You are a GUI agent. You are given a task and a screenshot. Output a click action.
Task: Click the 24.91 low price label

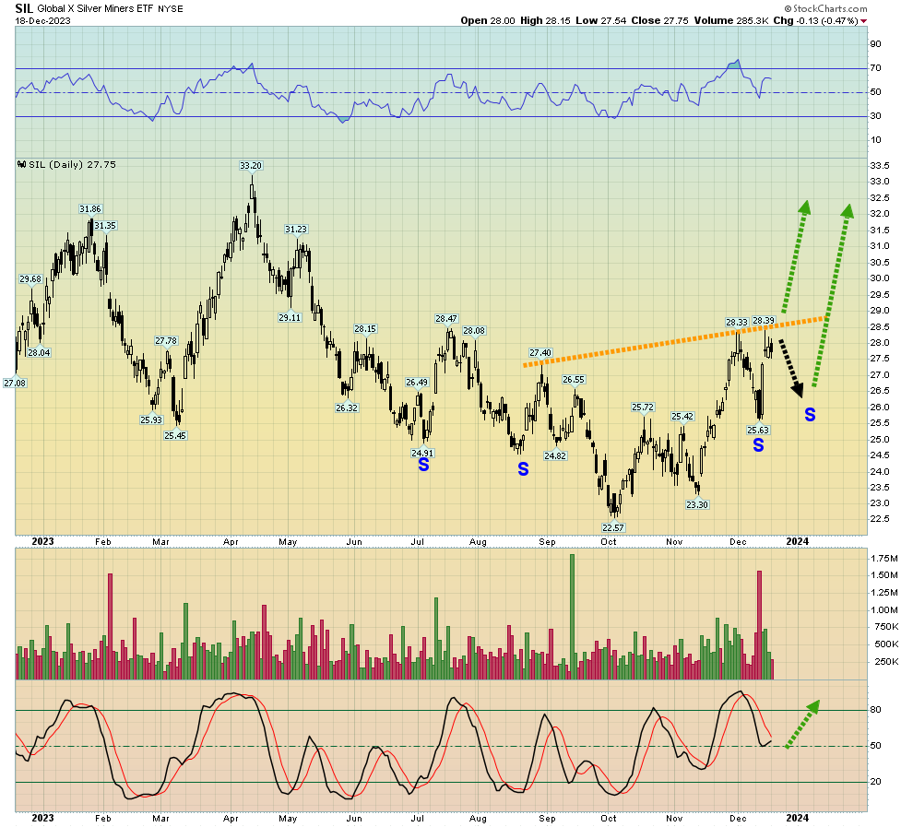coord(422,453)
